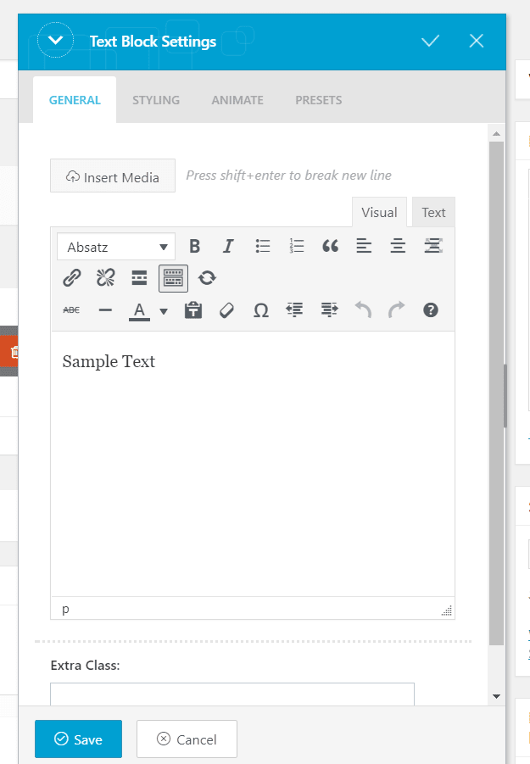Screen dimensions: 530x764
Task: Toggle paste as text
Action: coord(193,310)
